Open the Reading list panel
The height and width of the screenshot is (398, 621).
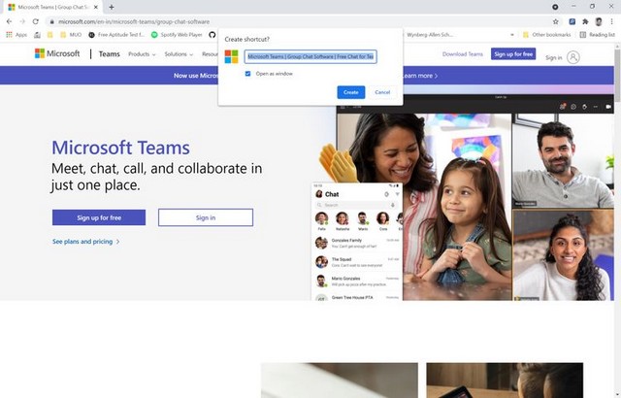598,35
